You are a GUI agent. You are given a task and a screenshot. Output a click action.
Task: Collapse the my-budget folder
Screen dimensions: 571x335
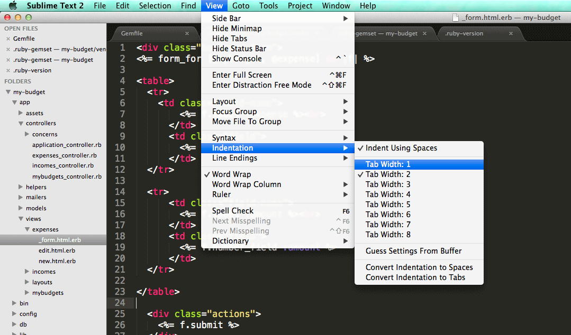(x=8, y=92)
